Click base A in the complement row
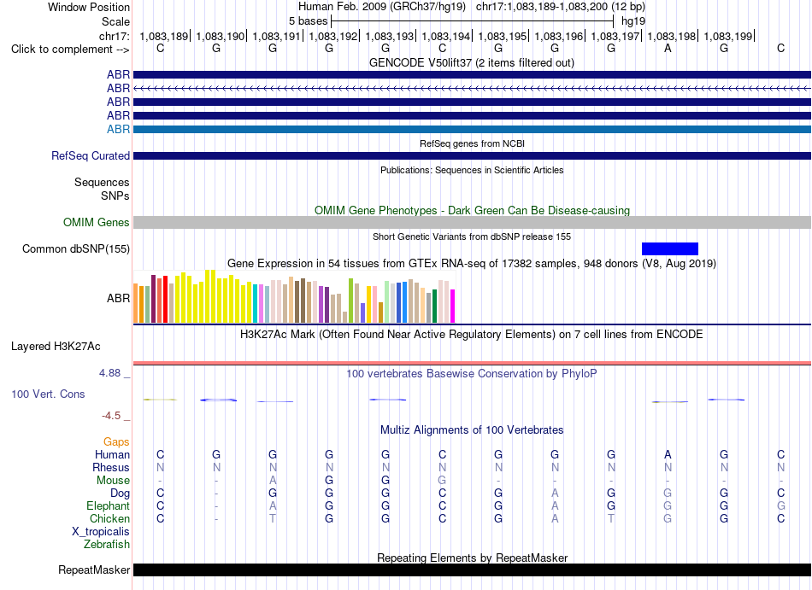Image resolution: width=812 pixels, height=590 pixels. point(668,49)
